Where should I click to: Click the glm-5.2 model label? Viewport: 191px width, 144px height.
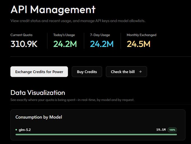pos(25,130)
